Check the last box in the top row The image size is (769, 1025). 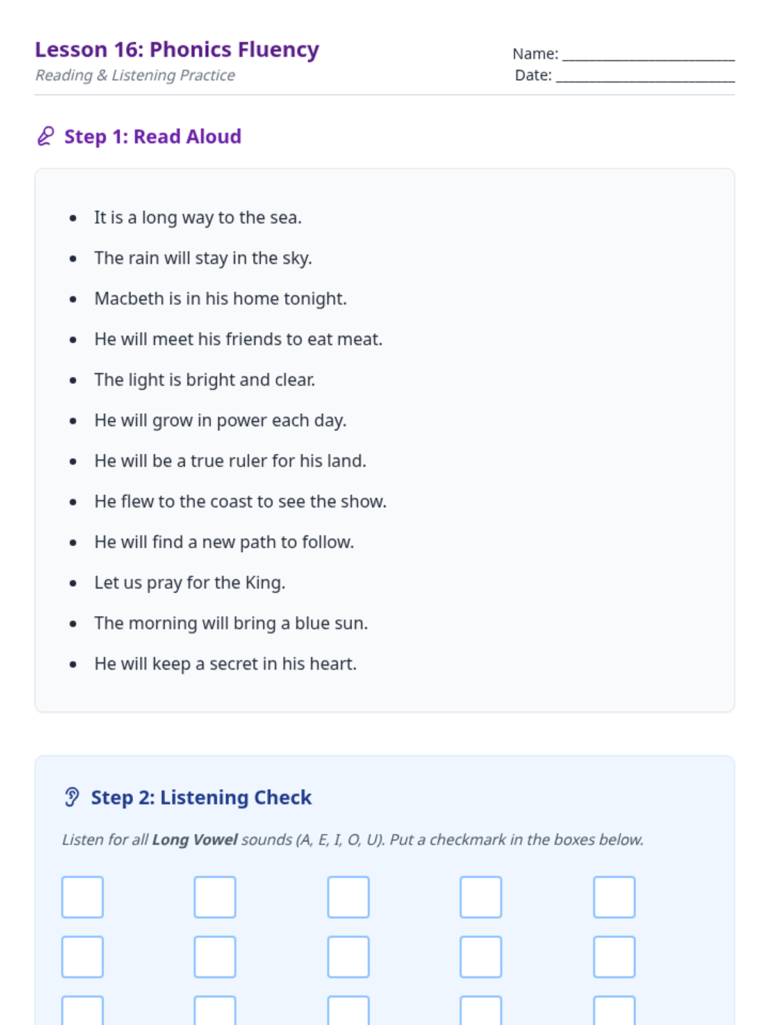[x=614, y=897]
